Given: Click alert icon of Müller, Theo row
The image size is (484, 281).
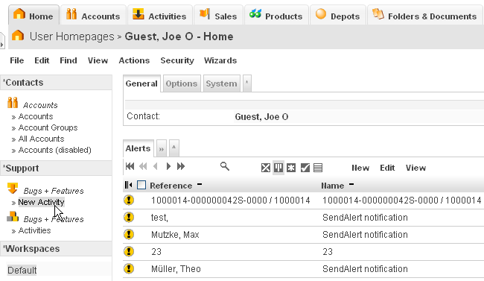Looking at the screenshot, I should [x=129, y=268].
